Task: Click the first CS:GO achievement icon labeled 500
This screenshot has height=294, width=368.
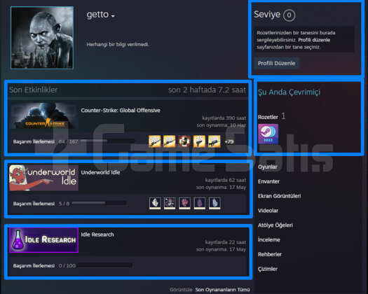Action: (x=155, y=141)
